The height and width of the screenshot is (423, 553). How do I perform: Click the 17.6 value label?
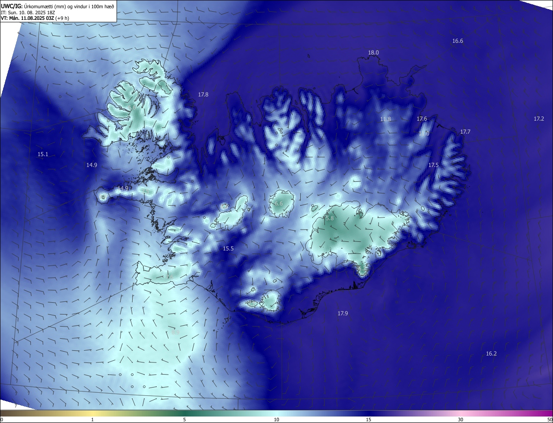(422, 119)
